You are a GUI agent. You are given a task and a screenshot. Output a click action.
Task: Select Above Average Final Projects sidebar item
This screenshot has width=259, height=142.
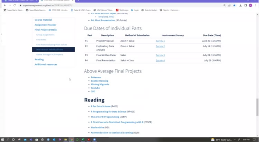[49, 55]
